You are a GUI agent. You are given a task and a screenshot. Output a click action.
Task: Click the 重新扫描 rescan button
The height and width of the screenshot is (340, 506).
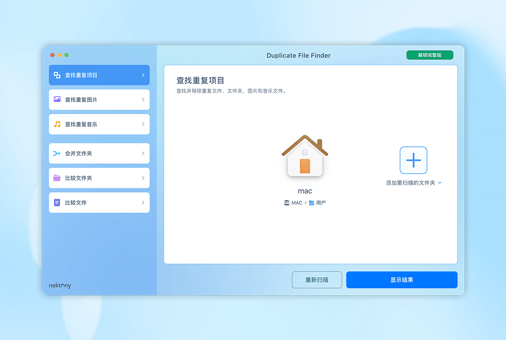[317, 280]
